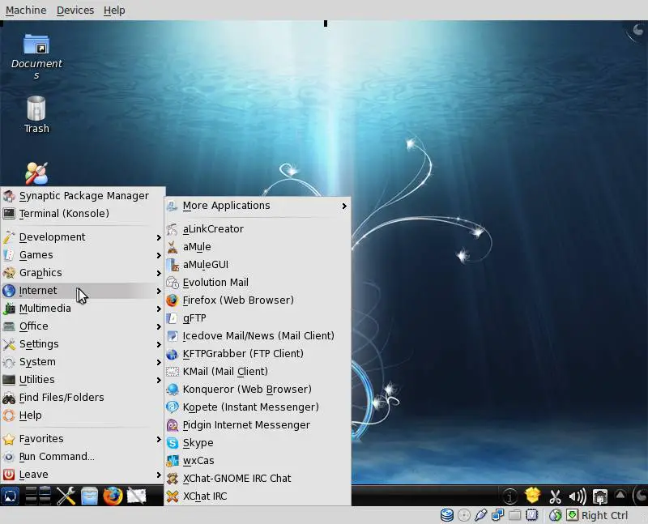Launch Firefox from the panel icon
The image size is (648, 524).
[113, 496]
